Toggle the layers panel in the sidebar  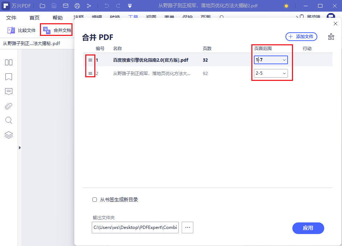(8, 135)
